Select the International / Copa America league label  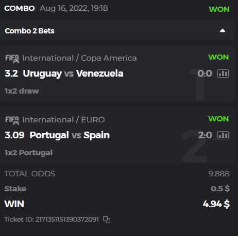pyautogui.click(x=79, y=58)
